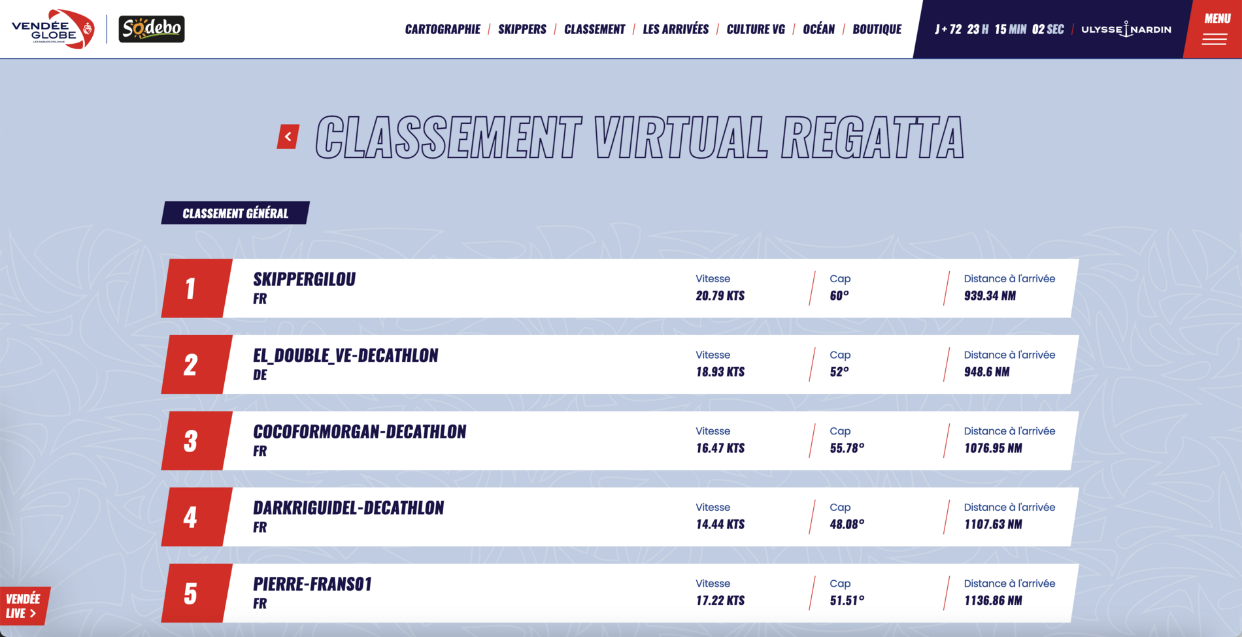The width and height of the screenshot is (1242, 637).
Task: Click the Vendée Globe logo
Action: [x=53, y=29]
